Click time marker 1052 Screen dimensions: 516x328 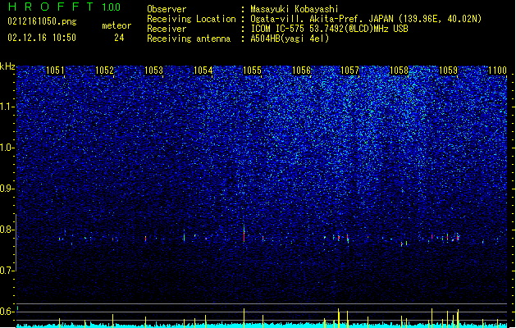click(104, 70)
